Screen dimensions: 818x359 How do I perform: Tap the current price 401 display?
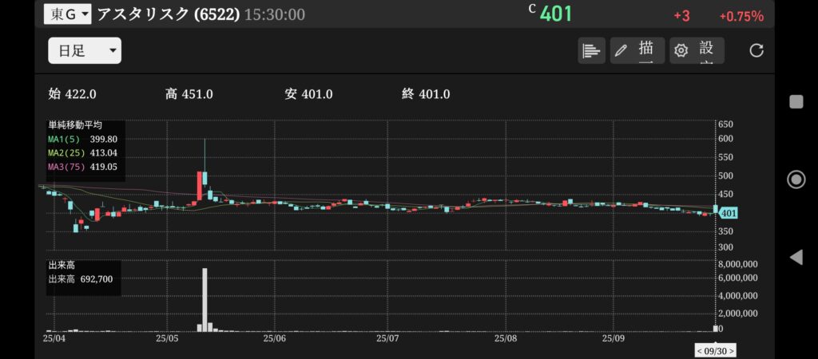pos(556,14)
